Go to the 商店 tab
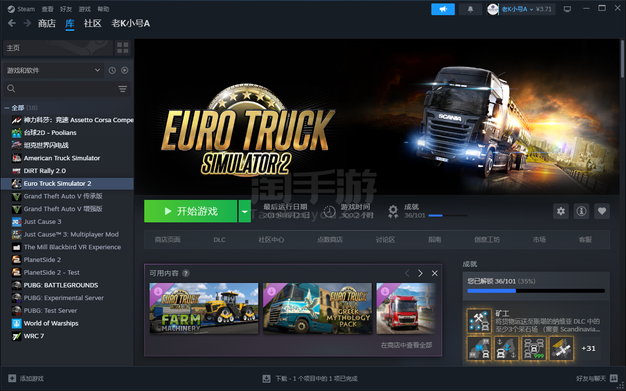Image resolution: width=626 pixels, height=391 pixels. click(47, 23)
